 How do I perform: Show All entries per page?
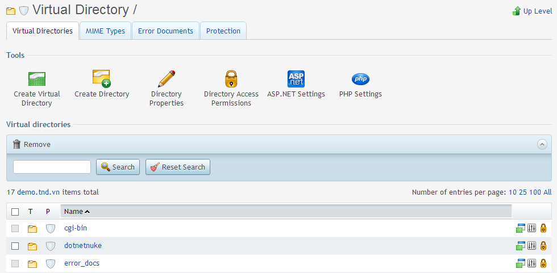[547, 192]
